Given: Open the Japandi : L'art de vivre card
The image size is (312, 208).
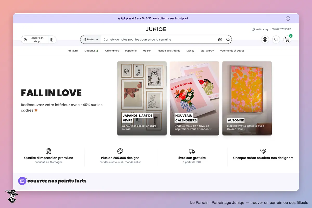Looking at the screenshot, I should coord(142,98).
